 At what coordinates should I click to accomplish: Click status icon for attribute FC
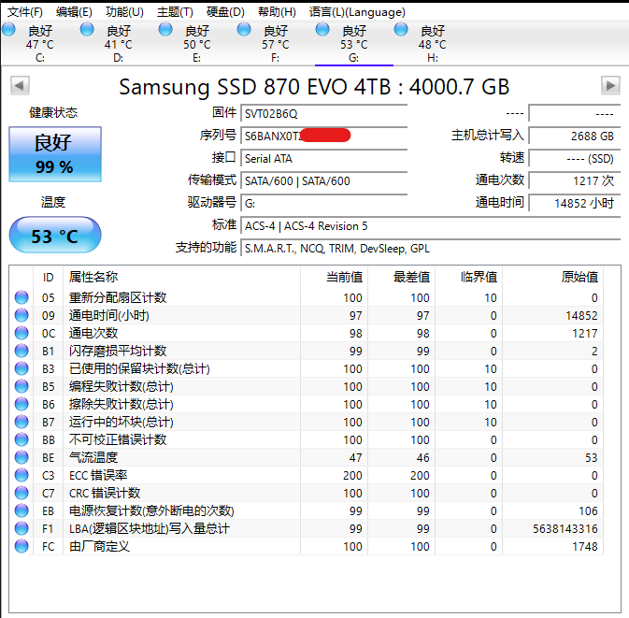pyautogui.click(x=21, y=546)
